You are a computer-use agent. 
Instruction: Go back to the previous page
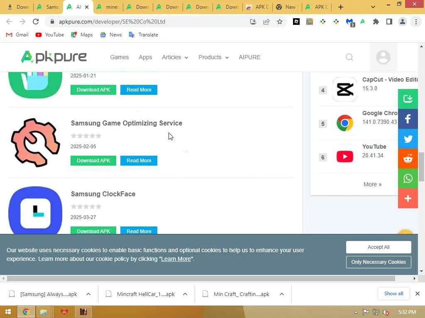[x=9, y=22]
